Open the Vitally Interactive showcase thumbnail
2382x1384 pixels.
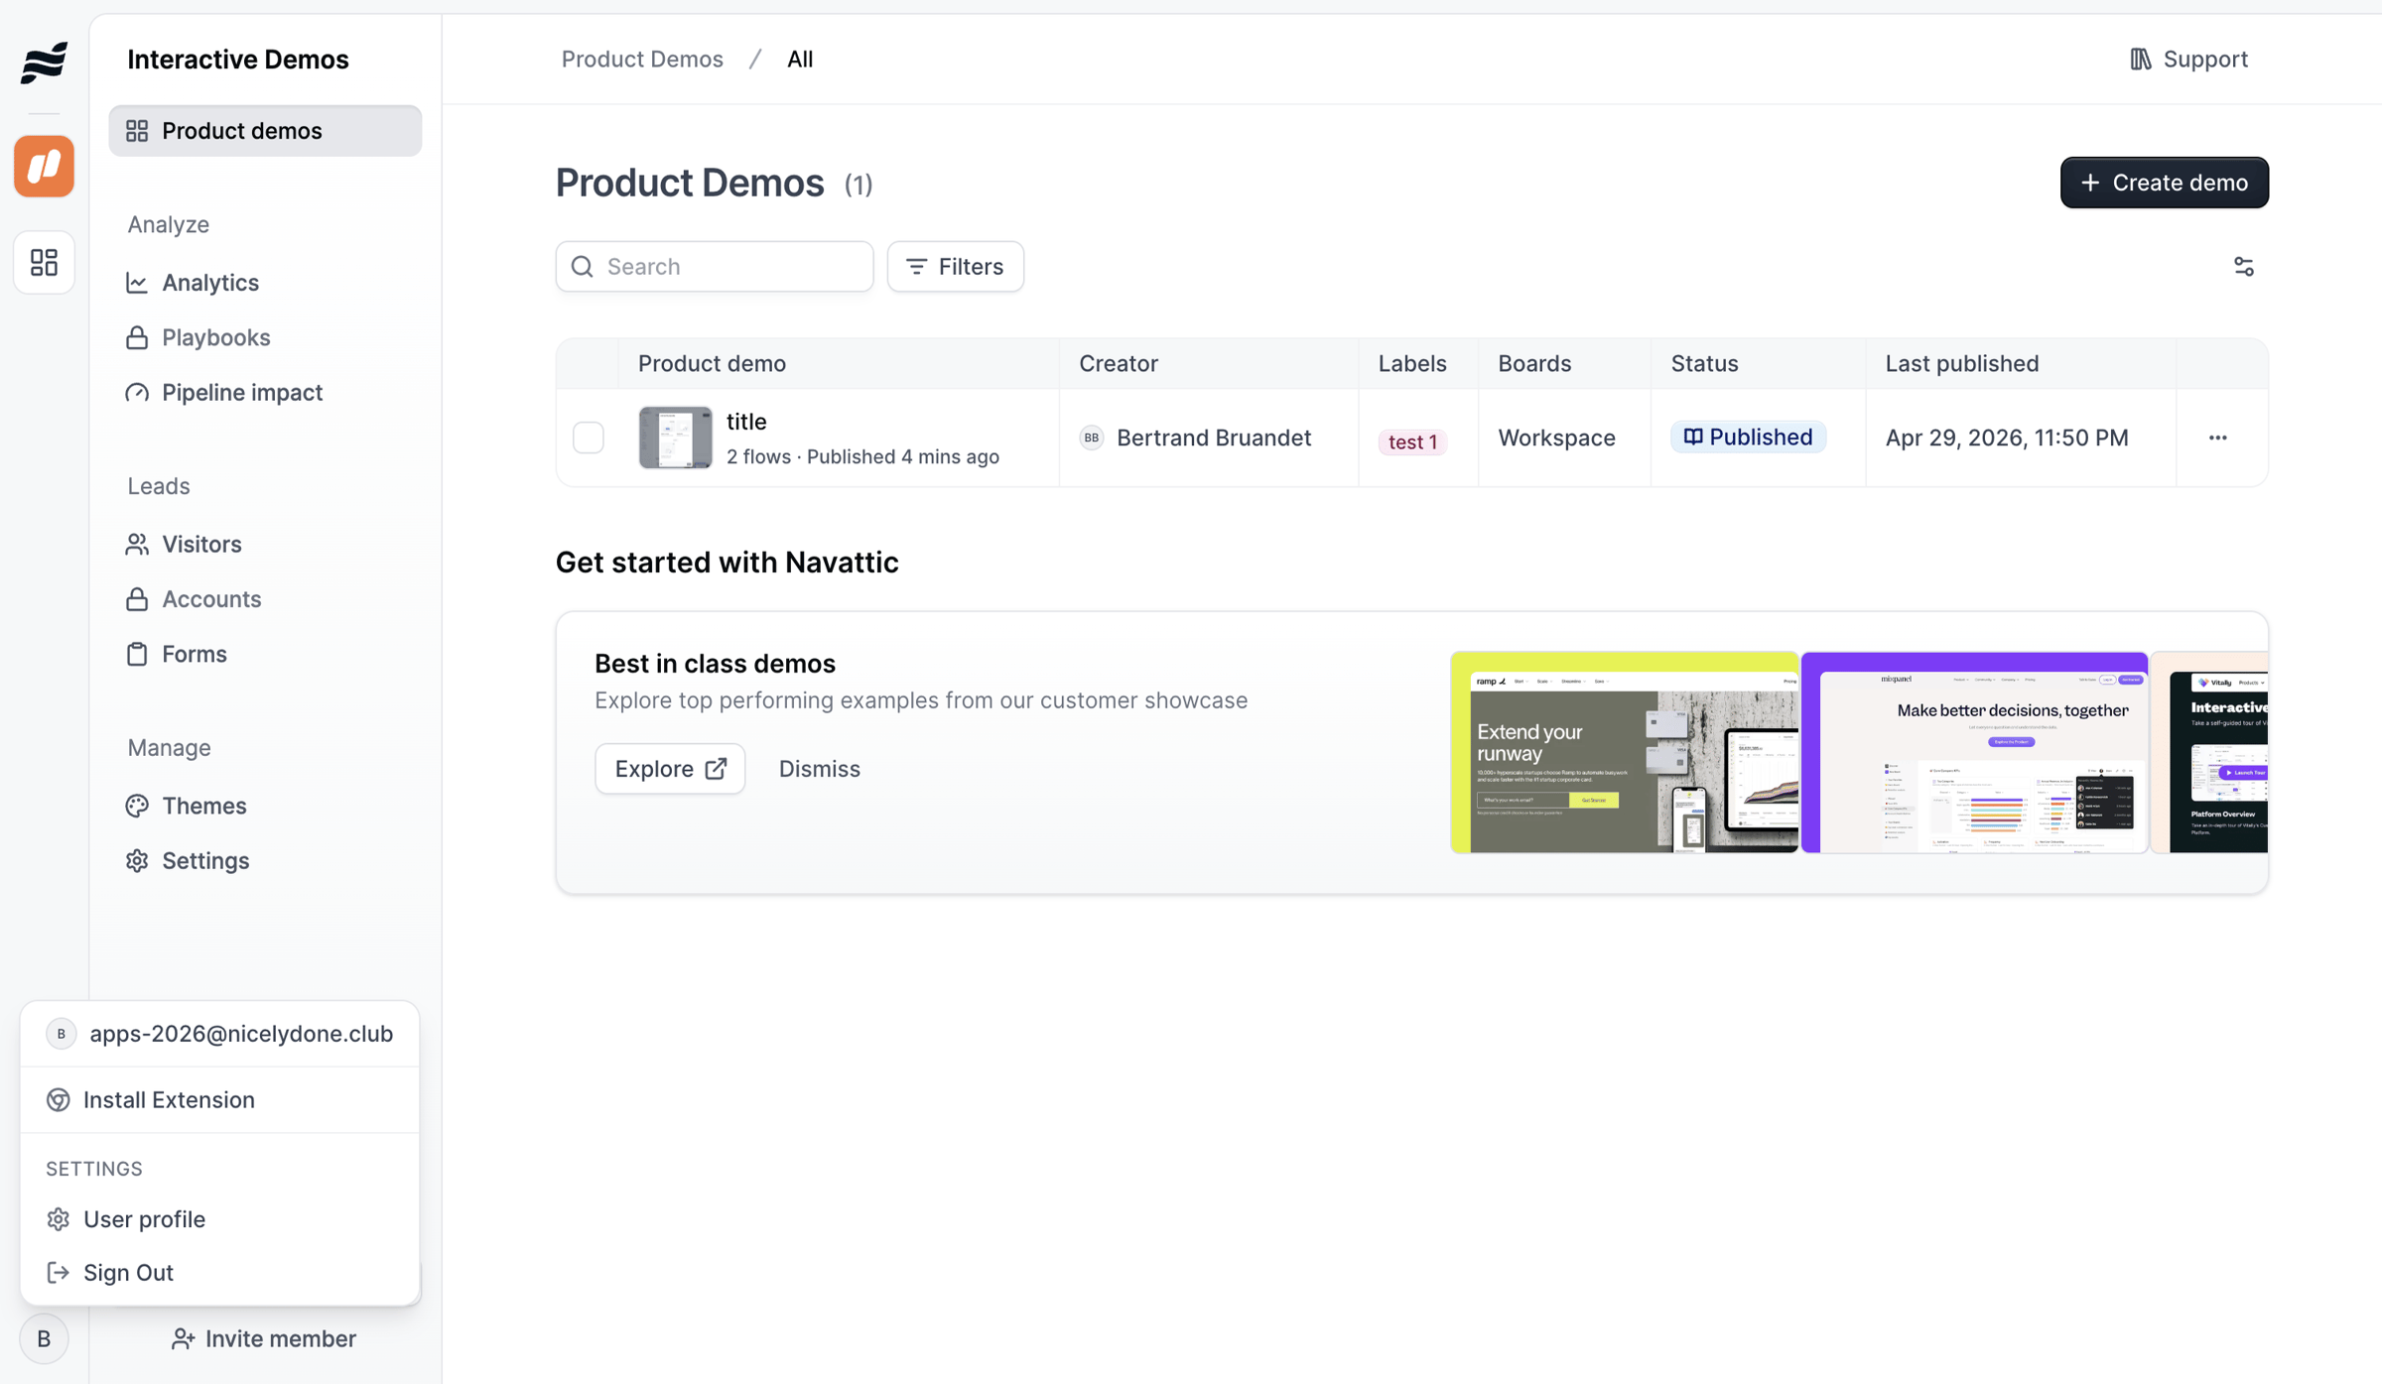click(x=2209, y=752)
